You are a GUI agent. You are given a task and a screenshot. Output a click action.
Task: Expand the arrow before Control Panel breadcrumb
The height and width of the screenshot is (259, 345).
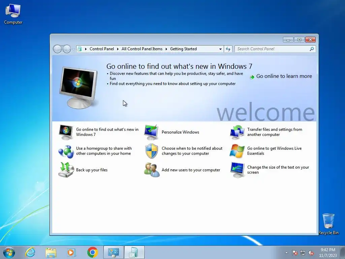click(86, 49)
